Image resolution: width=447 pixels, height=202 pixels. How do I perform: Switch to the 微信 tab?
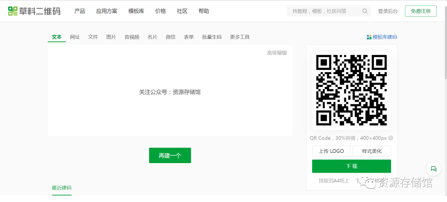[x=171, y=37]
